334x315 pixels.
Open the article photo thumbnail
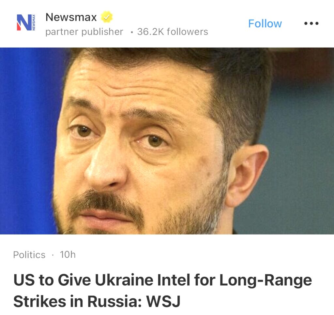tap(167, 141)
